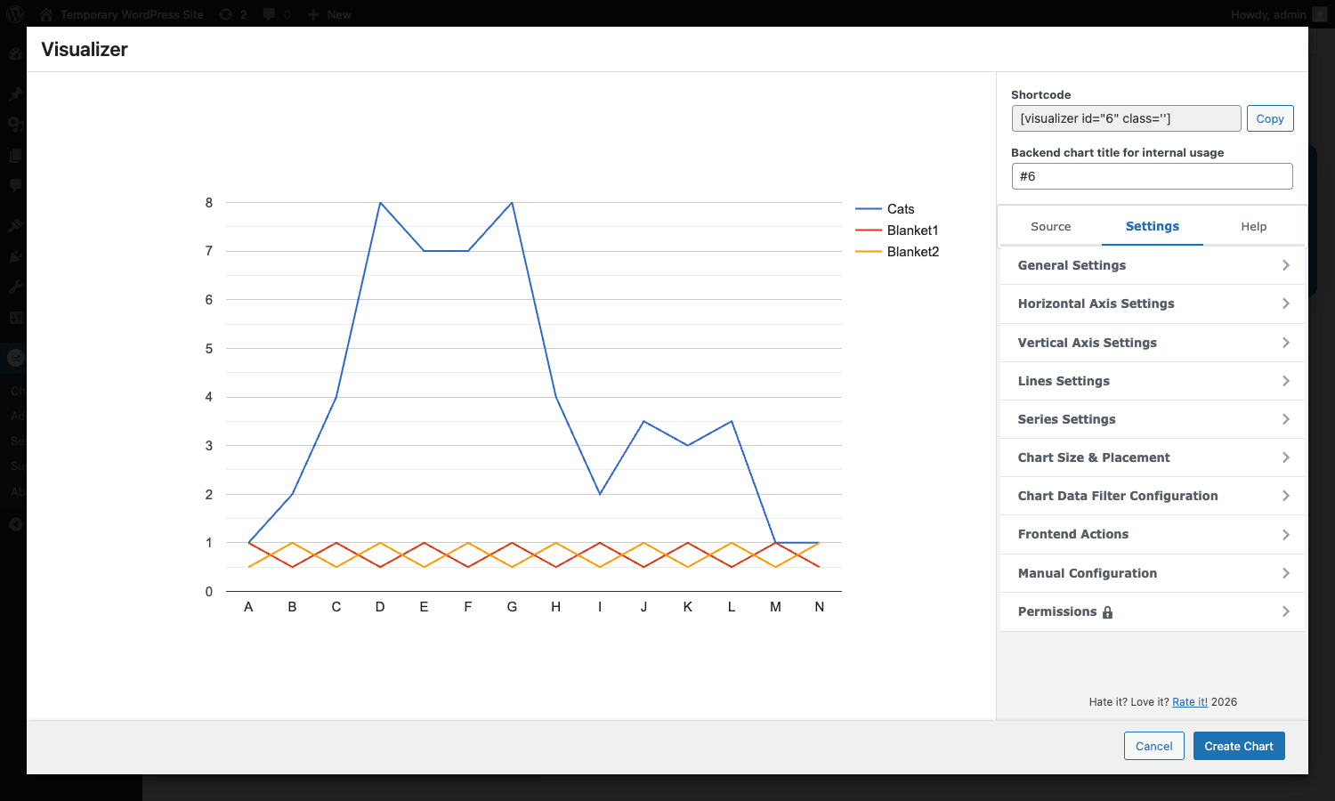The width and height of the screenshot is (1335, 801).
Task: Expand General Settings section
Action: pyautogui.click(x=1153, y=265)
